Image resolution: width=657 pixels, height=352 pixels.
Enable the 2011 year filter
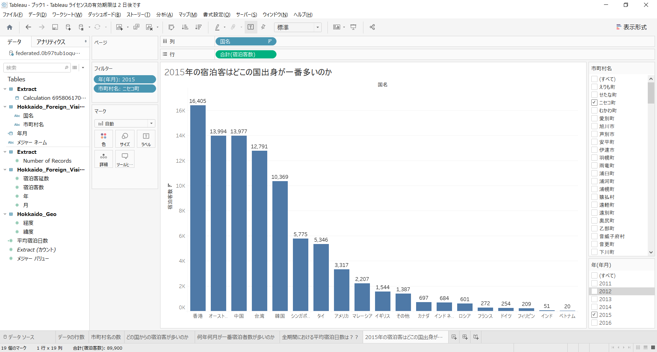594,283
